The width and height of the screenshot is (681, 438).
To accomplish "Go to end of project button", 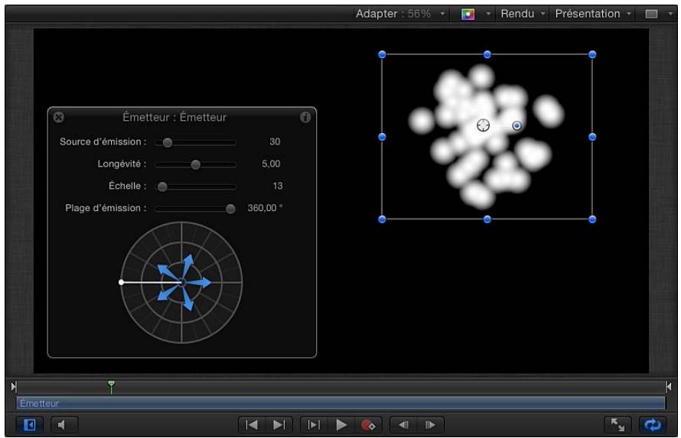I will pos(279,425).
